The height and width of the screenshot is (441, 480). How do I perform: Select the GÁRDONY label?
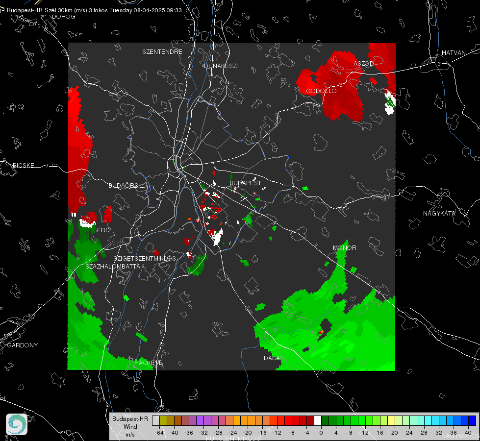point(23,345)
